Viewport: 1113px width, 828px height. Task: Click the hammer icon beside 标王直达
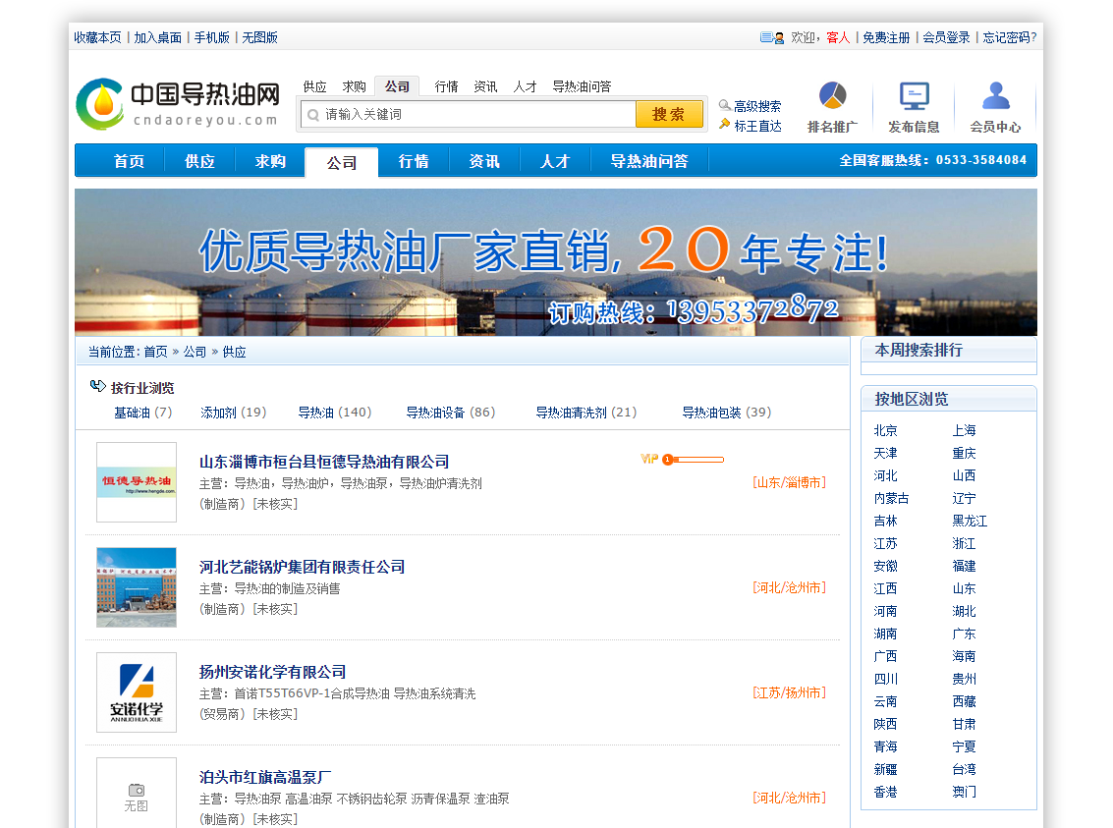pos(725,125)
